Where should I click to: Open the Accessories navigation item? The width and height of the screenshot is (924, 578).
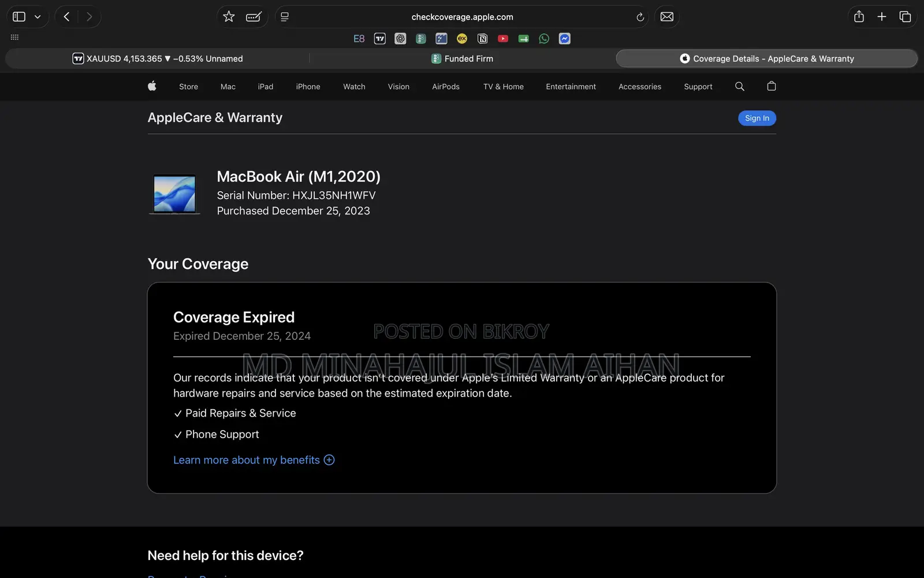[640, 87]
